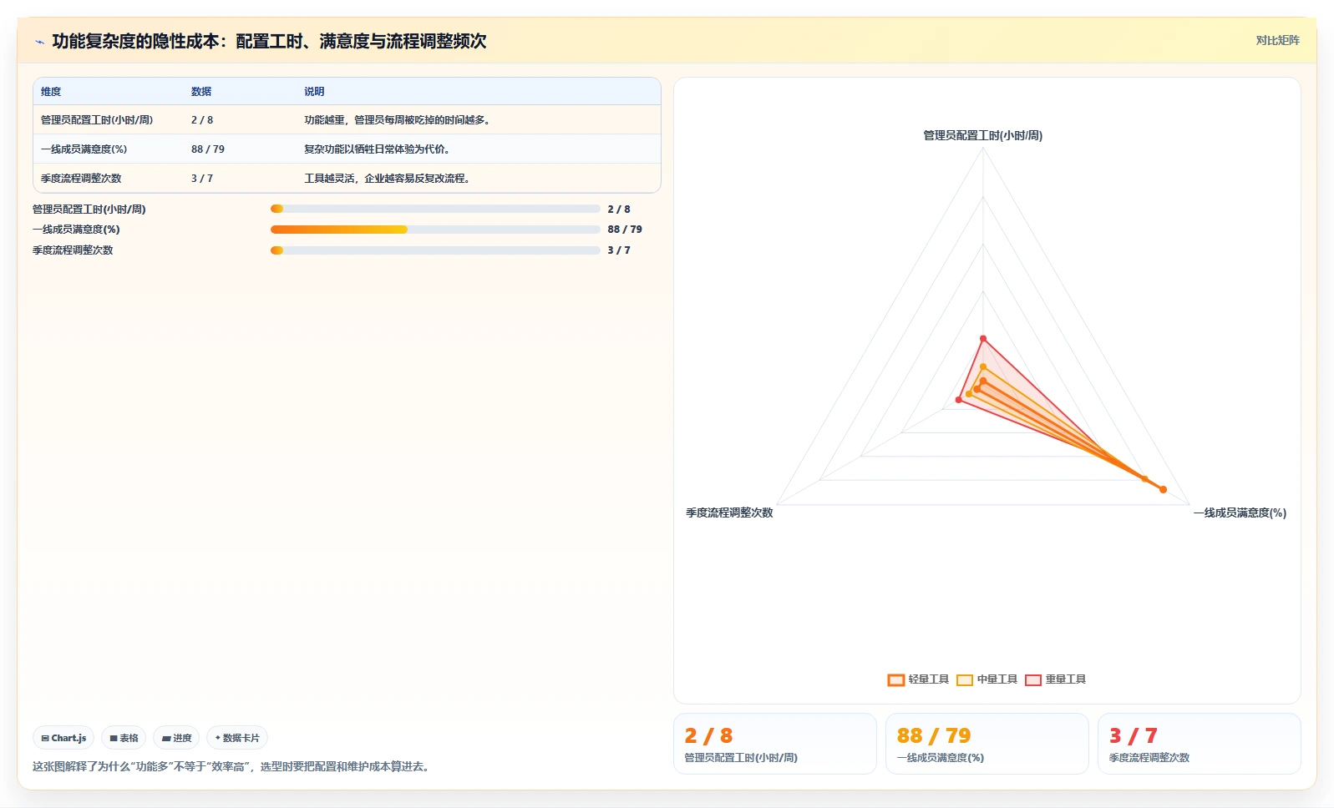
Task: Click the red 重量工具 point on top axis
Action: [983, 338]
